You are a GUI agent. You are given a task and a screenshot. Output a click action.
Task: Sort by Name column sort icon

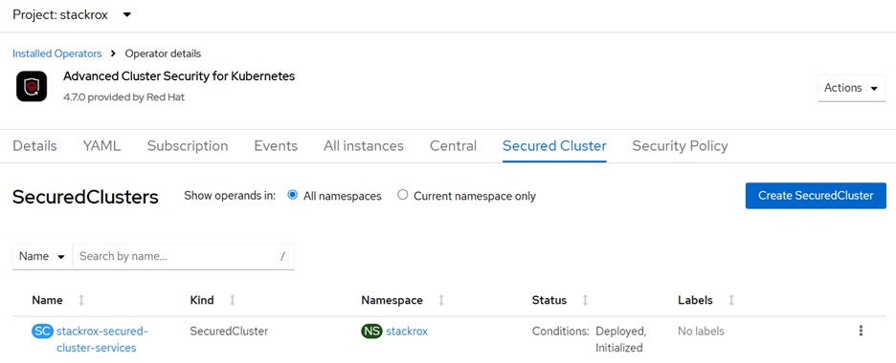[x=81, y=300]
